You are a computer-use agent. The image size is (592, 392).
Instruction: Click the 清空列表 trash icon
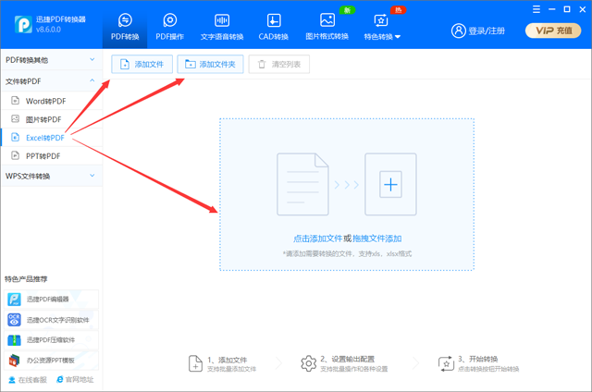pyautogui.click(x=262, y=64)
